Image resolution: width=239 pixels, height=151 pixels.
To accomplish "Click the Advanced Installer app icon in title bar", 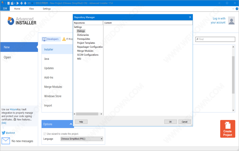I will (3, 3).
